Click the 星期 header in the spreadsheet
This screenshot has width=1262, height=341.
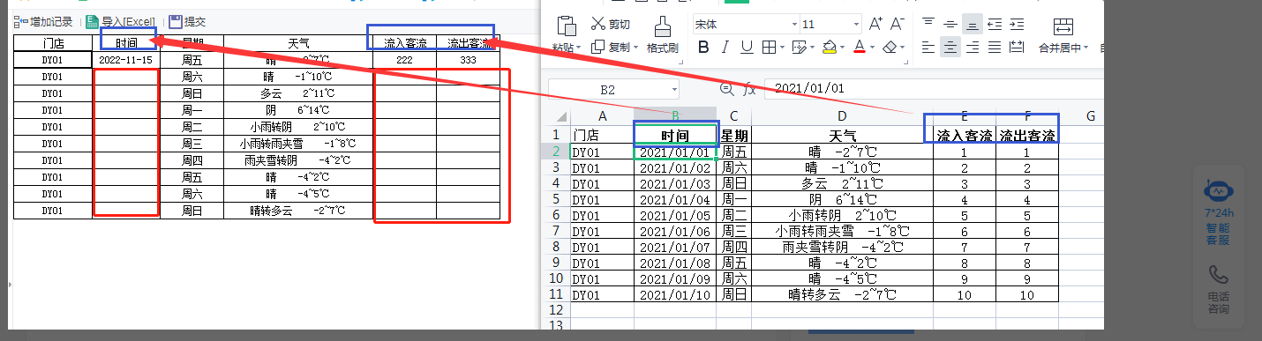(734, 136)
